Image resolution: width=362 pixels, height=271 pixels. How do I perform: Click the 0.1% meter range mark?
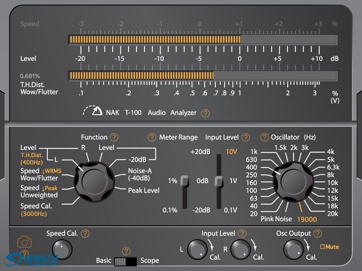pyautogui.click(x=170, y=210)
